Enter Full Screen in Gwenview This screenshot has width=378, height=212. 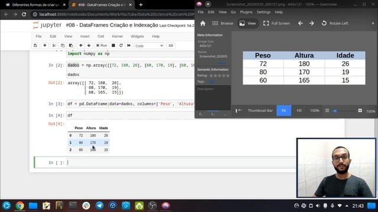tap(276, 24)
